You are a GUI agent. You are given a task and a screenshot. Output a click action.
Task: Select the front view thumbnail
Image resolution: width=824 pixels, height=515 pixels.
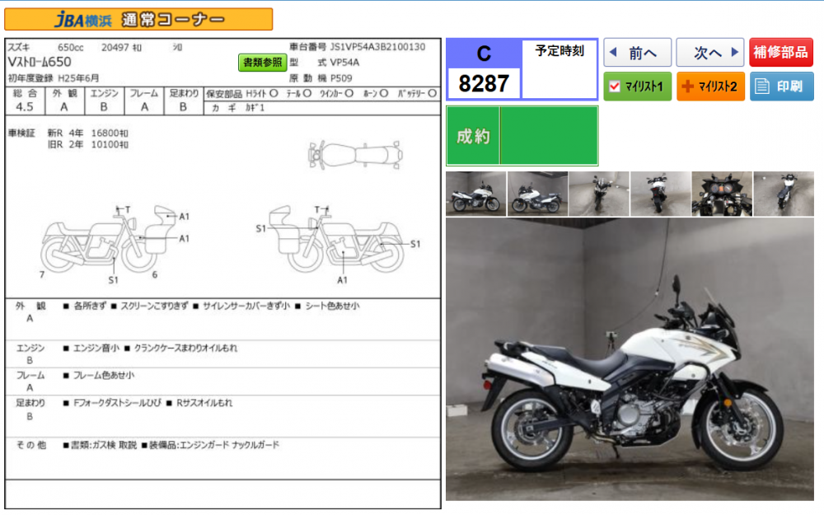598,194
